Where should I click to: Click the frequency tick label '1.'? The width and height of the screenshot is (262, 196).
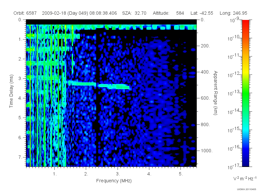55,174
